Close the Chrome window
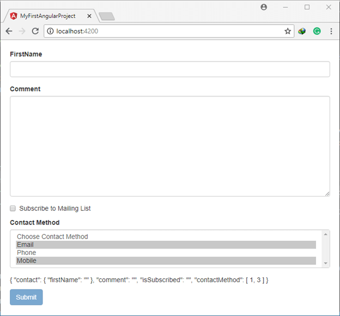This screenshot has width=340, height=316. point(329,7)
